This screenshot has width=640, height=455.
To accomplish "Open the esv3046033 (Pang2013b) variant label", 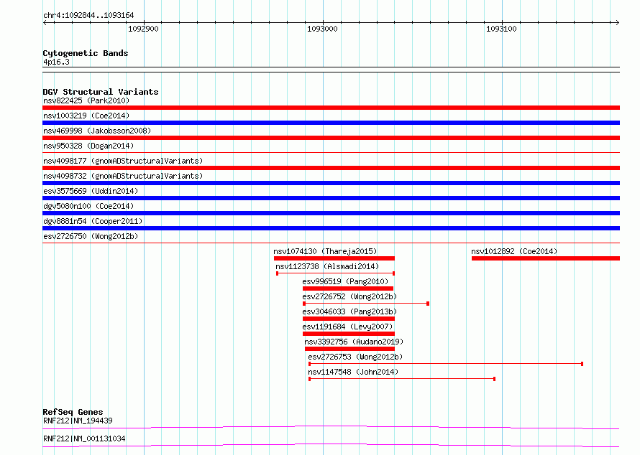I will pos(349,311).
